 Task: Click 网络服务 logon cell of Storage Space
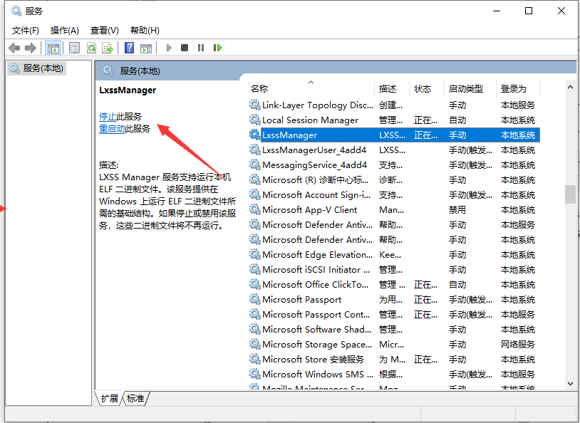pos(518,345)
